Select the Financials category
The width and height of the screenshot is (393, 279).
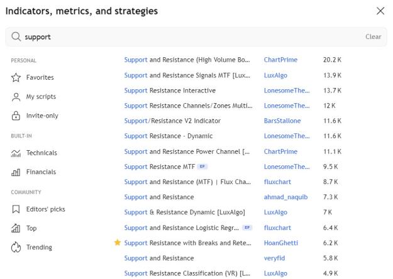(41, 172)
